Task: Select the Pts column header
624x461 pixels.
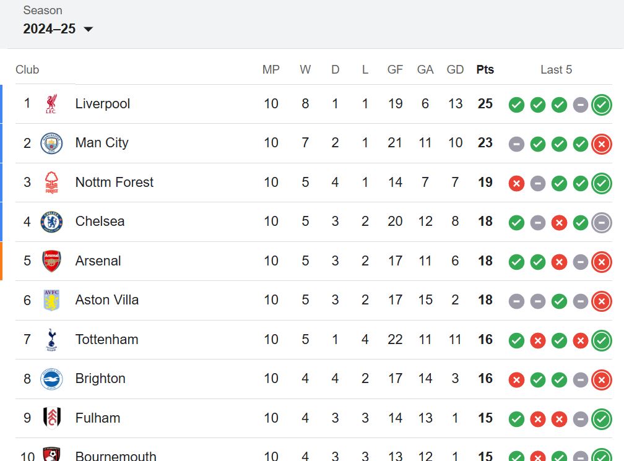Action: tap(485, 69)
